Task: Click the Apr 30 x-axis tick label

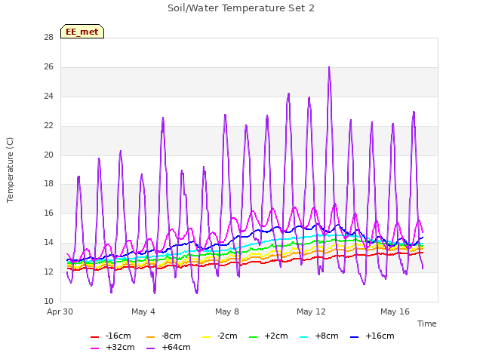Action: [x=60, y=311]
